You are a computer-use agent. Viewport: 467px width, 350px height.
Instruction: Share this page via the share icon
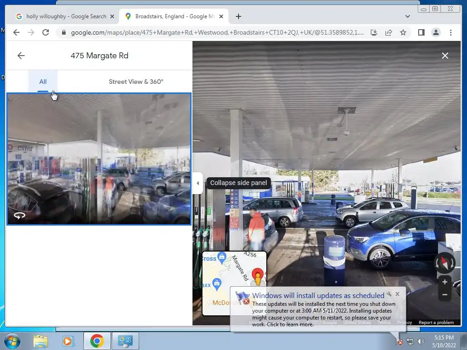click(x=389, y=32)
